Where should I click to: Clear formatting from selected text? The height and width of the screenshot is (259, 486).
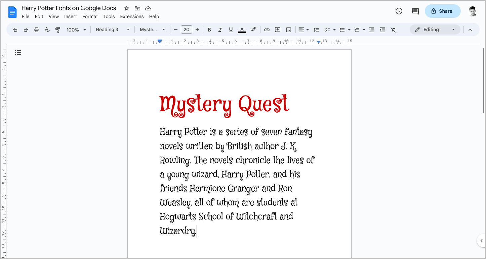[393, 29]
